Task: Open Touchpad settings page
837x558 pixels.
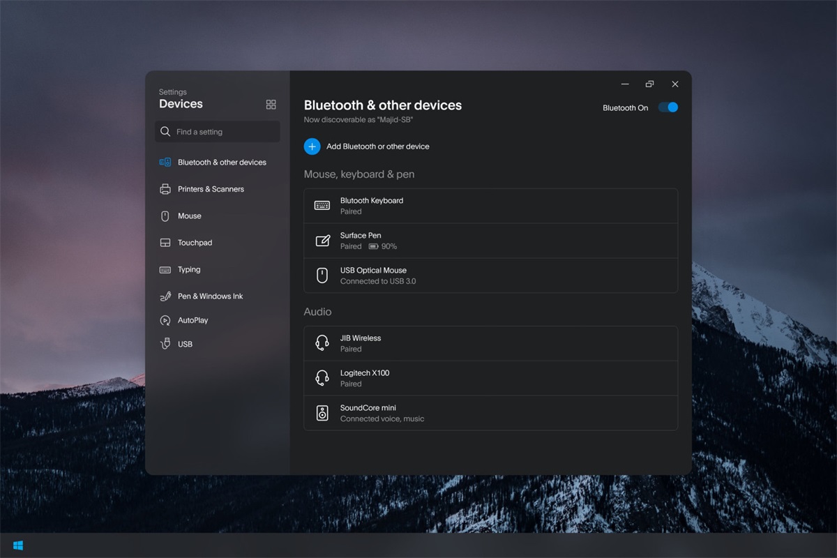Action: point(195,243)
